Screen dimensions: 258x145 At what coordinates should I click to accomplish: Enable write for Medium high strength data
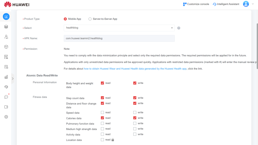pyautogui.click(x=135, y=129)
